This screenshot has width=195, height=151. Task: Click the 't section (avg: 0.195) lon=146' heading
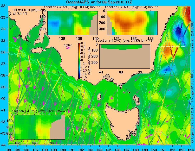124,41
